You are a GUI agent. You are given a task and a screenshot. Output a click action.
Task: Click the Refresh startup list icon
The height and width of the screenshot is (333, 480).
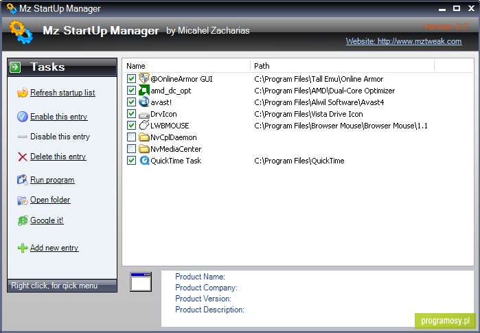pos(23,93)
